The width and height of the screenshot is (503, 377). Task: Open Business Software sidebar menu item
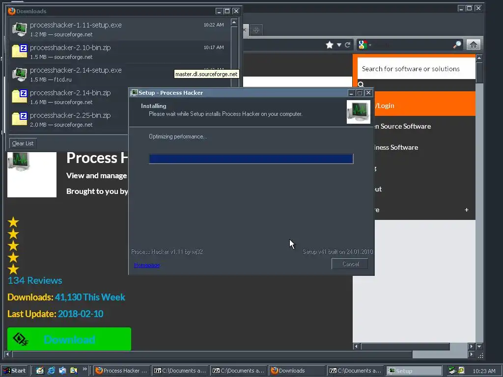(x=396, y=147)
